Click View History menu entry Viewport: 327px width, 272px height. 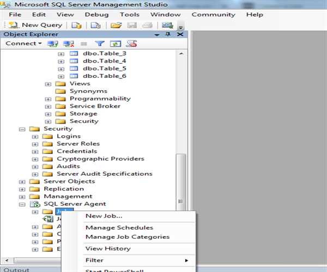[108, 249]
